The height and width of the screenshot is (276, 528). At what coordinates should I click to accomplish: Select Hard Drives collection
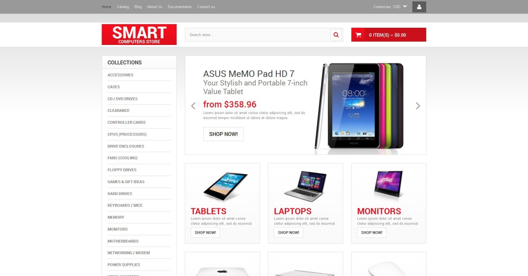tap(120, 194)
